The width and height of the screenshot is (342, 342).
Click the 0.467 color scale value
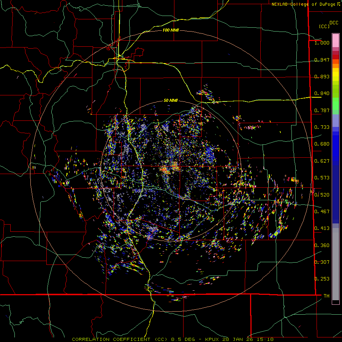(322, 211)
